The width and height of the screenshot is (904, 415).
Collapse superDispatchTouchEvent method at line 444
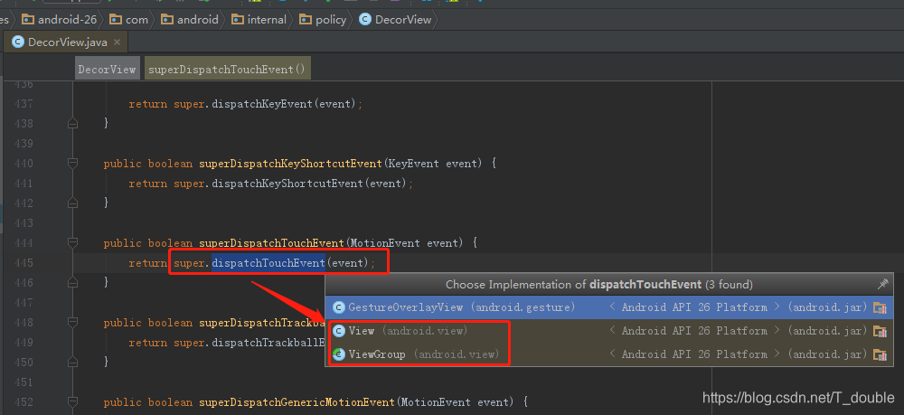click(x=72, y=242)
